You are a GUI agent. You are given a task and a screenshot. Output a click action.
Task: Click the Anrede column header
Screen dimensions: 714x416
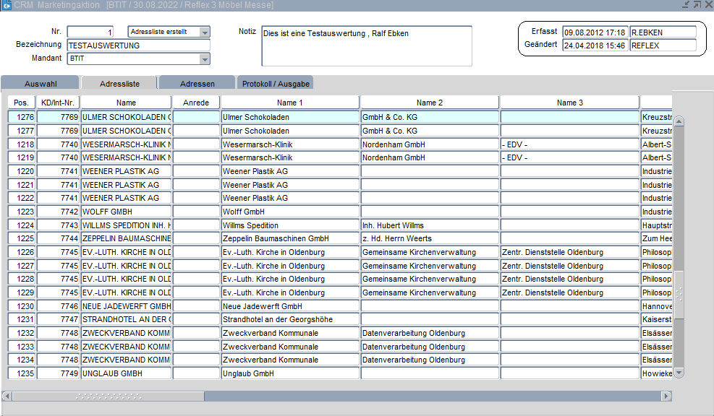[x=196, y=103]
